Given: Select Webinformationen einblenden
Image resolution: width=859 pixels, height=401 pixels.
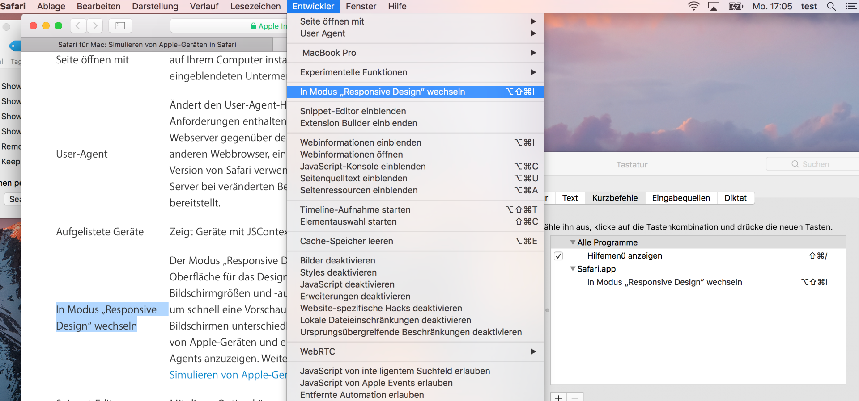Looking at the screenshot, I should point(415,142).
